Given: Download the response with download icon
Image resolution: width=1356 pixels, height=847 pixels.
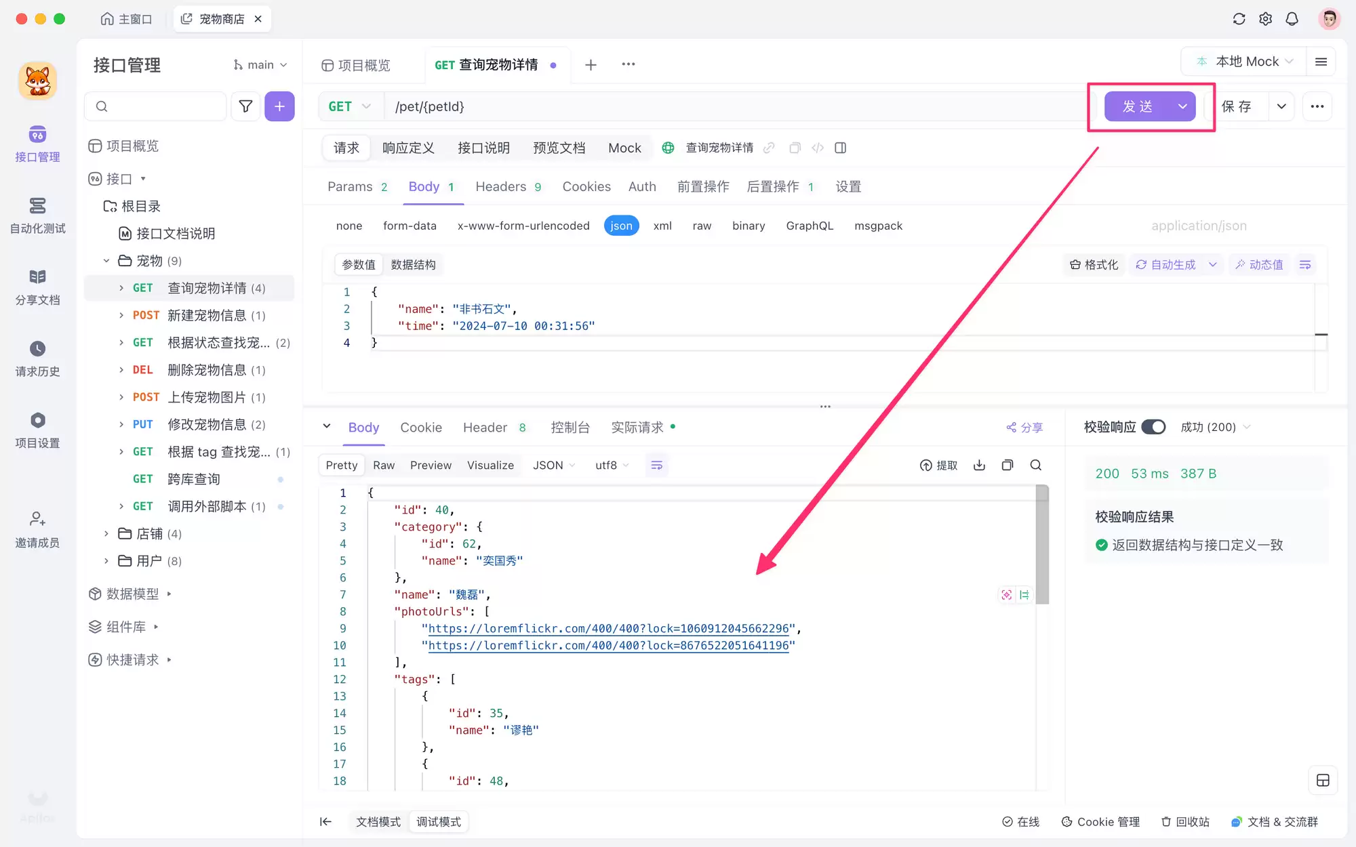Looking at the screenshot, I should click(979, 465).
